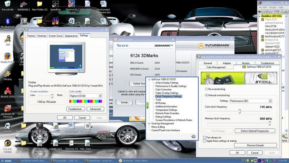Screen dimensions: 289x163
Task: Click the NVIDIA slide-out menu pin icon
Action: (x=193, y=137)
